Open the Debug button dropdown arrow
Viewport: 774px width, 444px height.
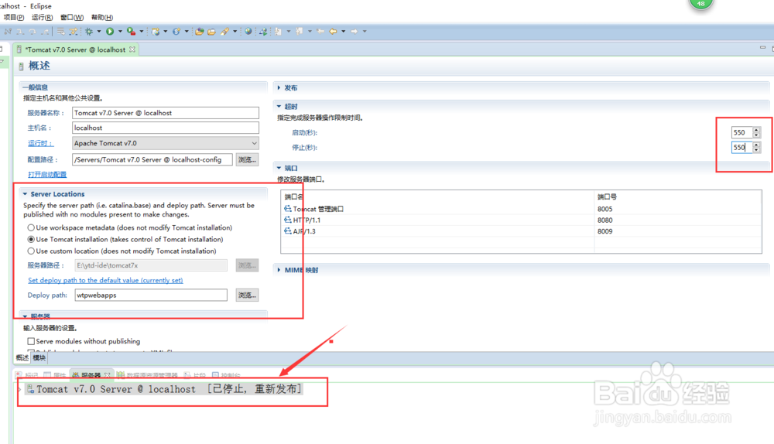tap(99, 32)
